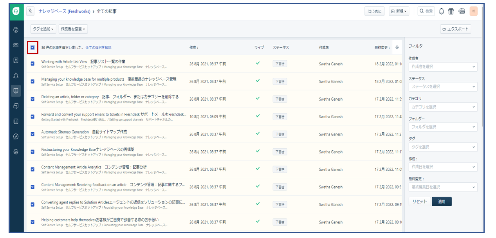Open article Content Management: Article Analytics
This screenshot has height=238, width=496.
pyautogui.click(x=94, y=167)
